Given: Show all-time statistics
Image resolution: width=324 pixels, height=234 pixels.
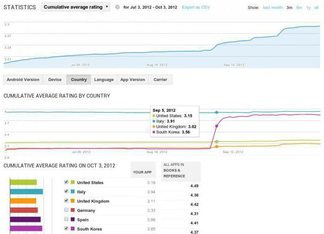Looking at the screenshot, I should (x=317, y=7).
